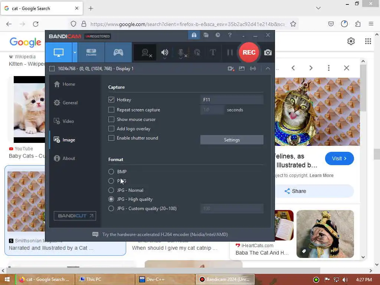Open Google quick settings gear
Image resolution: width=380 pixels, height=285 pixels.
(351, 41)
